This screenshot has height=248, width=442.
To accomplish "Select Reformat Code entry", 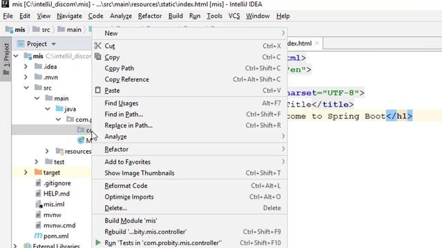I will click(189, 185).
